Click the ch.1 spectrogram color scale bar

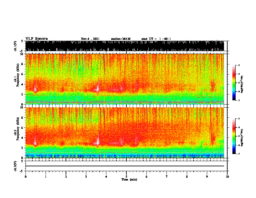pos(234,83)
